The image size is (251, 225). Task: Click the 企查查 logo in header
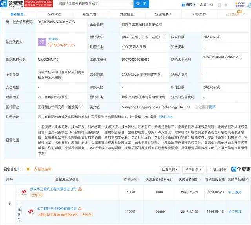point(13,4)
